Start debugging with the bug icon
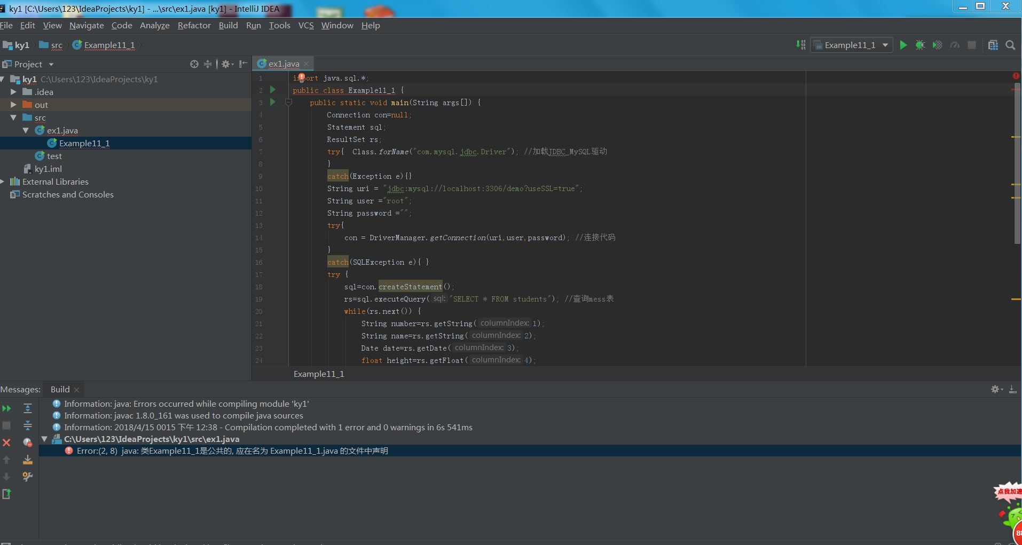 pyautogui.click(x=920, y=45)
